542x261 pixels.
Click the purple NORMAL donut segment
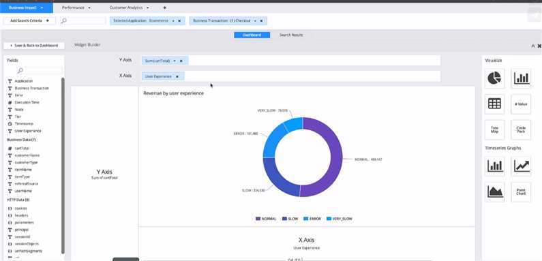tap(336, 157)
